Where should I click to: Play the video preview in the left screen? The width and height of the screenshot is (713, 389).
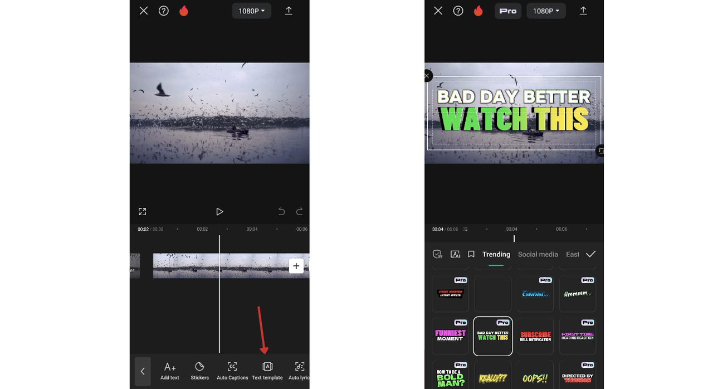pos(219,212)
